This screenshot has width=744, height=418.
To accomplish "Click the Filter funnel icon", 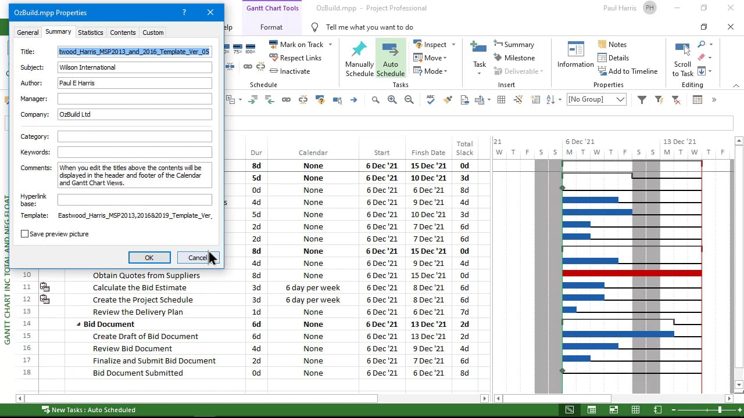I will (642, 100).
